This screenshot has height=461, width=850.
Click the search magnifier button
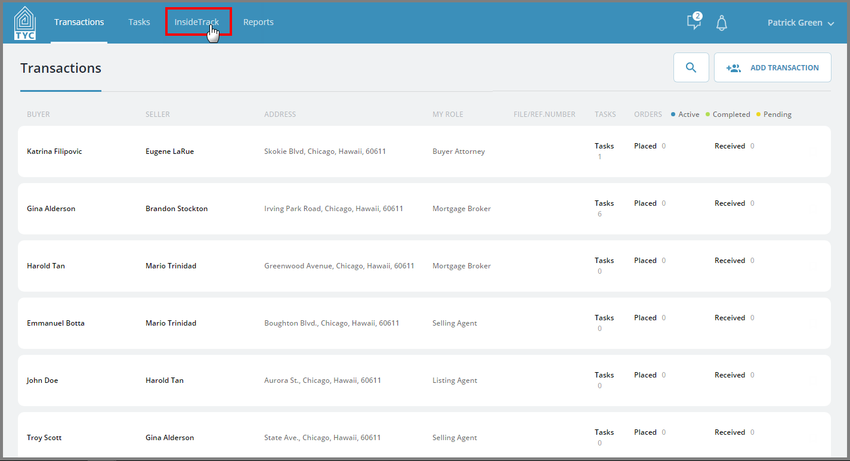pos(691,67)
